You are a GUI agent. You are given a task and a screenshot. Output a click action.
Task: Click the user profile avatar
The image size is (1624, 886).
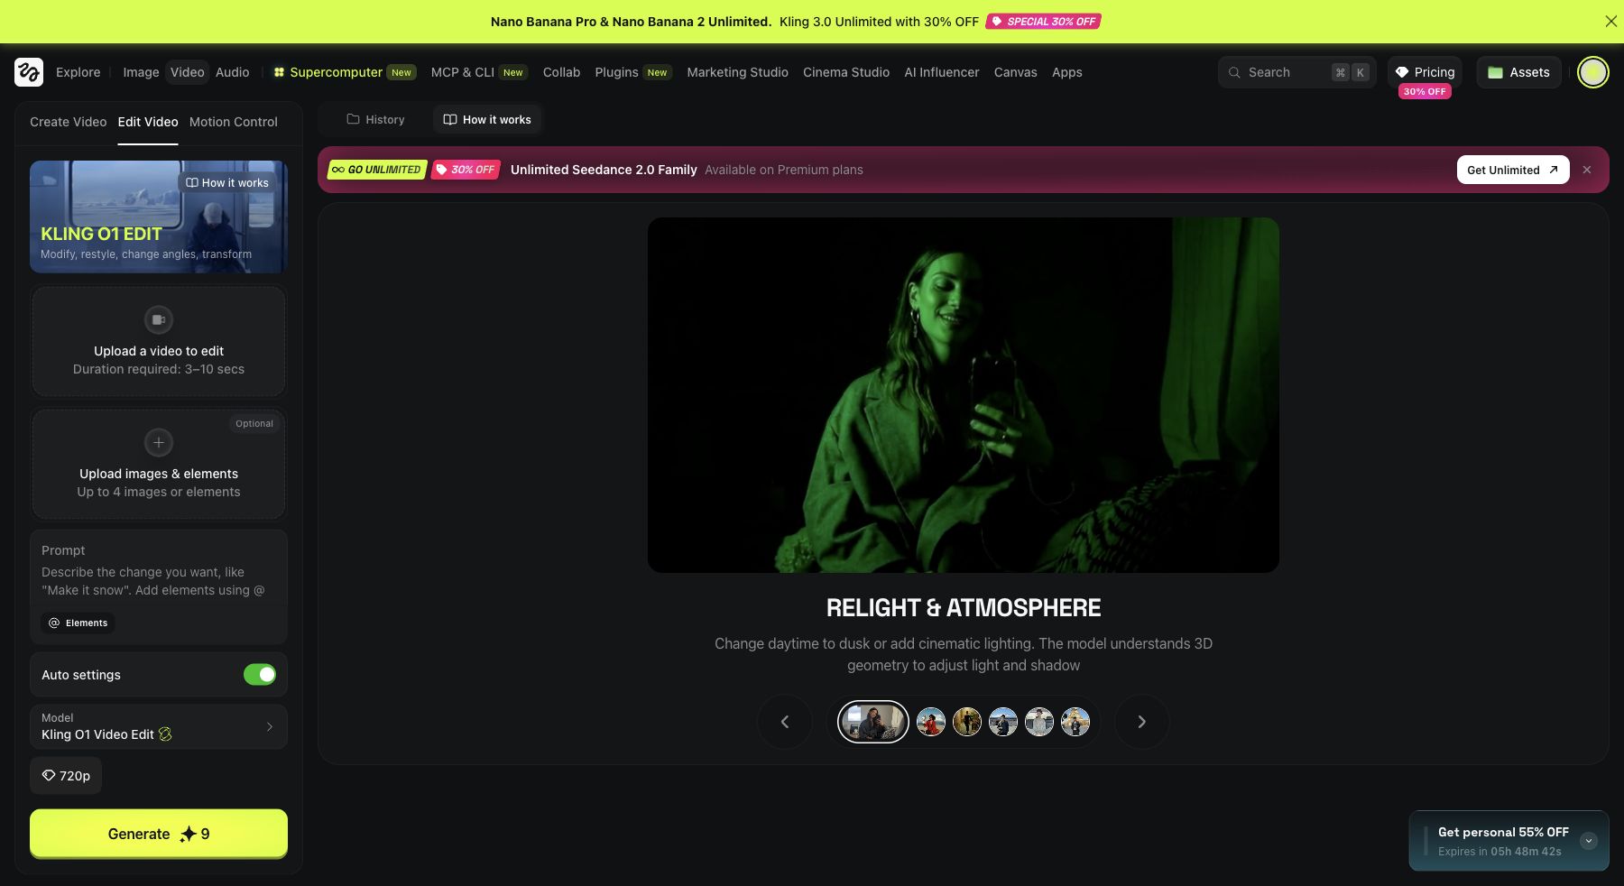tap(1592, 72)
